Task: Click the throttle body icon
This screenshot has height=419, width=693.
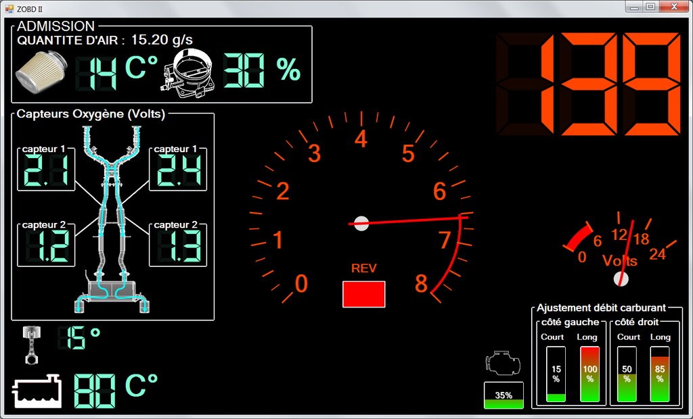Action: (x=189, y=71)
